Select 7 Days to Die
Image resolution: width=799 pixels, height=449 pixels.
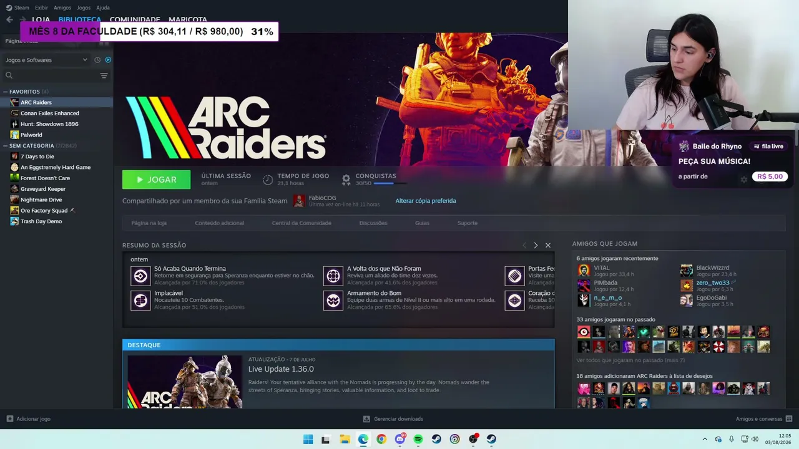coord(56,157)
